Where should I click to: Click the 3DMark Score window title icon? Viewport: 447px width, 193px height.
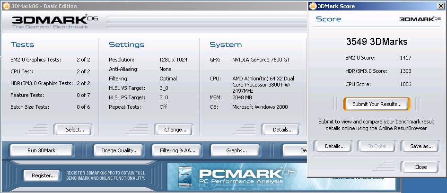pos(313,6)
